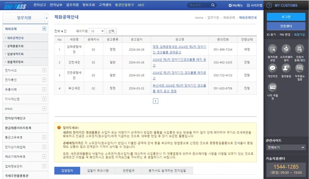Viewport: 309px width, 179px height.
Task: Select 공매물품조회 in the sidebar
Action: [x=15, y=46]
